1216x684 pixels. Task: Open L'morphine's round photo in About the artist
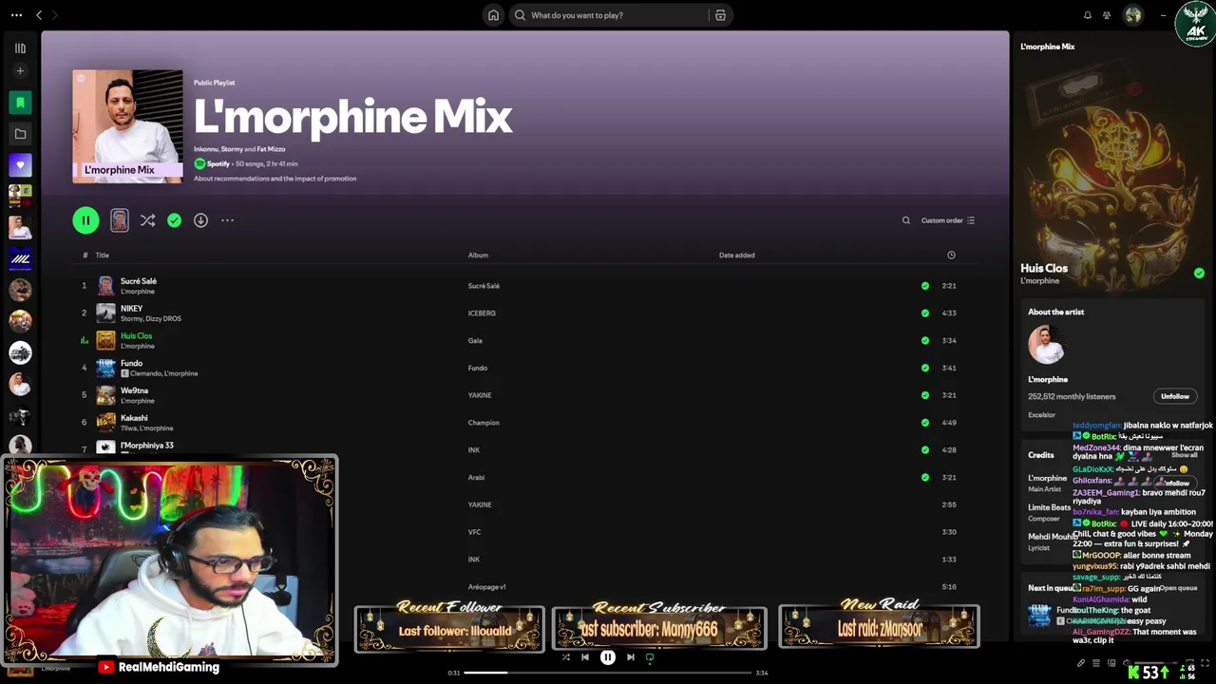click(1046, 345)
